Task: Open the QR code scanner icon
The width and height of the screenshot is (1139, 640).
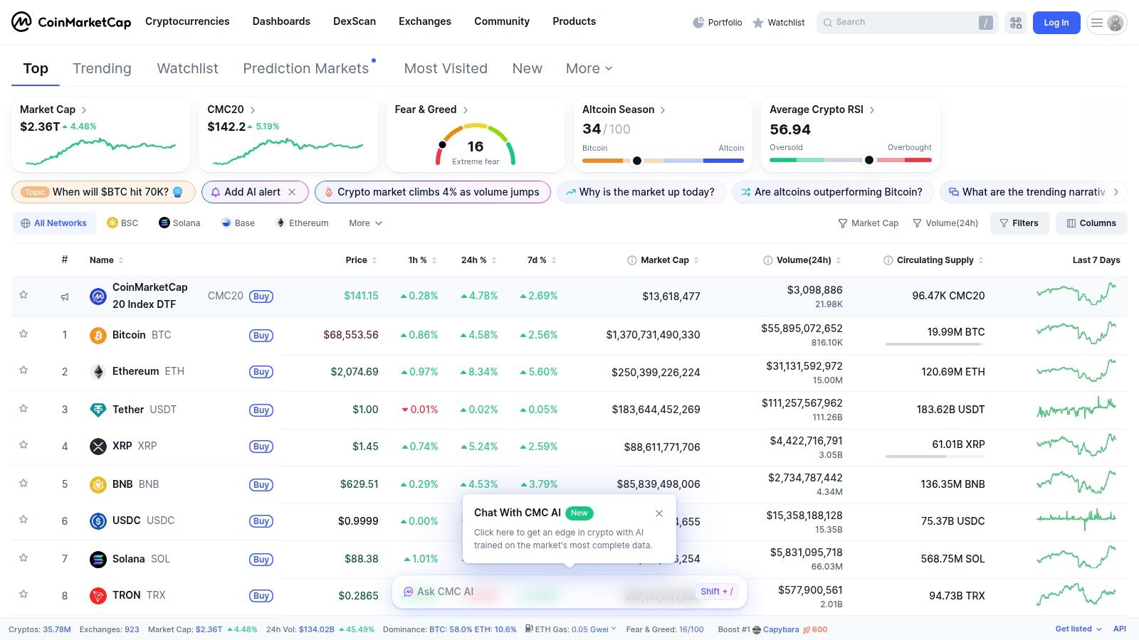Action: coord(1015,22)
